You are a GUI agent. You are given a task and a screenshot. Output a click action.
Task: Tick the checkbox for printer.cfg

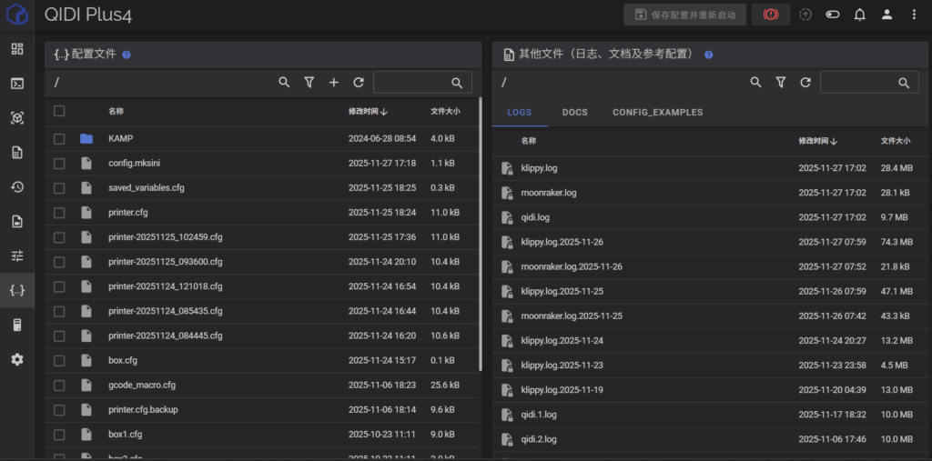click(59, 213)
